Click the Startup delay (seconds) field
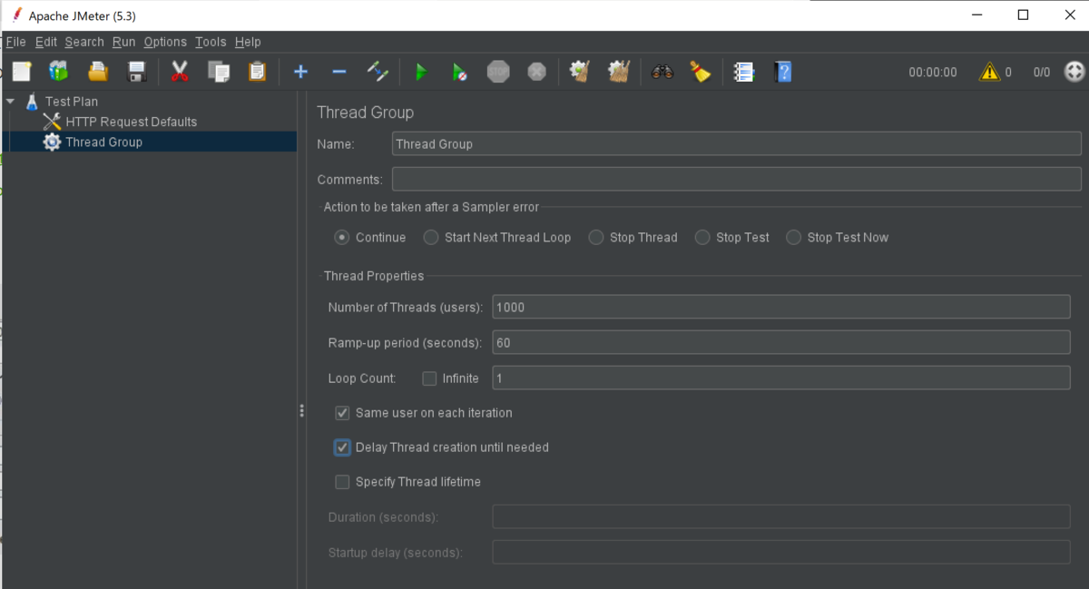1089x589 pixels. click(781, 552)
